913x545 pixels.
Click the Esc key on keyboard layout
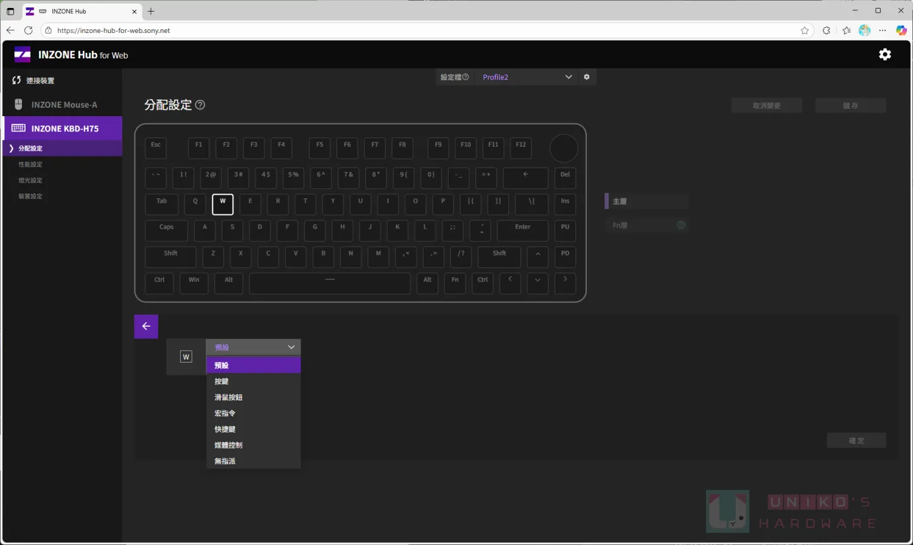point(156,148)
